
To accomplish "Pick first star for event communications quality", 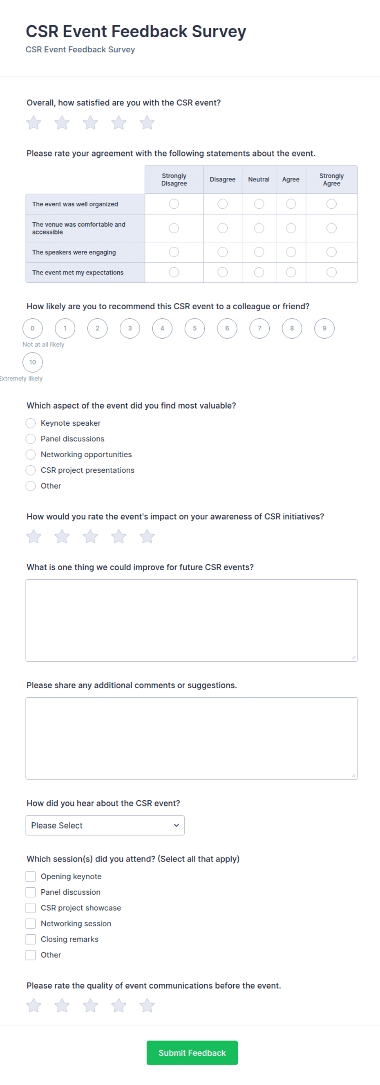I will click(x=34, y=1006).
